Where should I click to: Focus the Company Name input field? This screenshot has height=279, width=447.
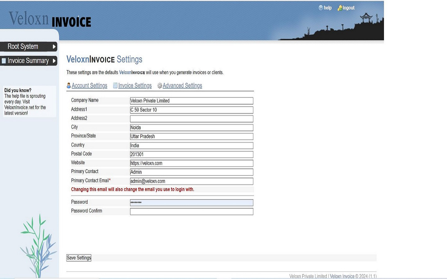click(191, 101)
